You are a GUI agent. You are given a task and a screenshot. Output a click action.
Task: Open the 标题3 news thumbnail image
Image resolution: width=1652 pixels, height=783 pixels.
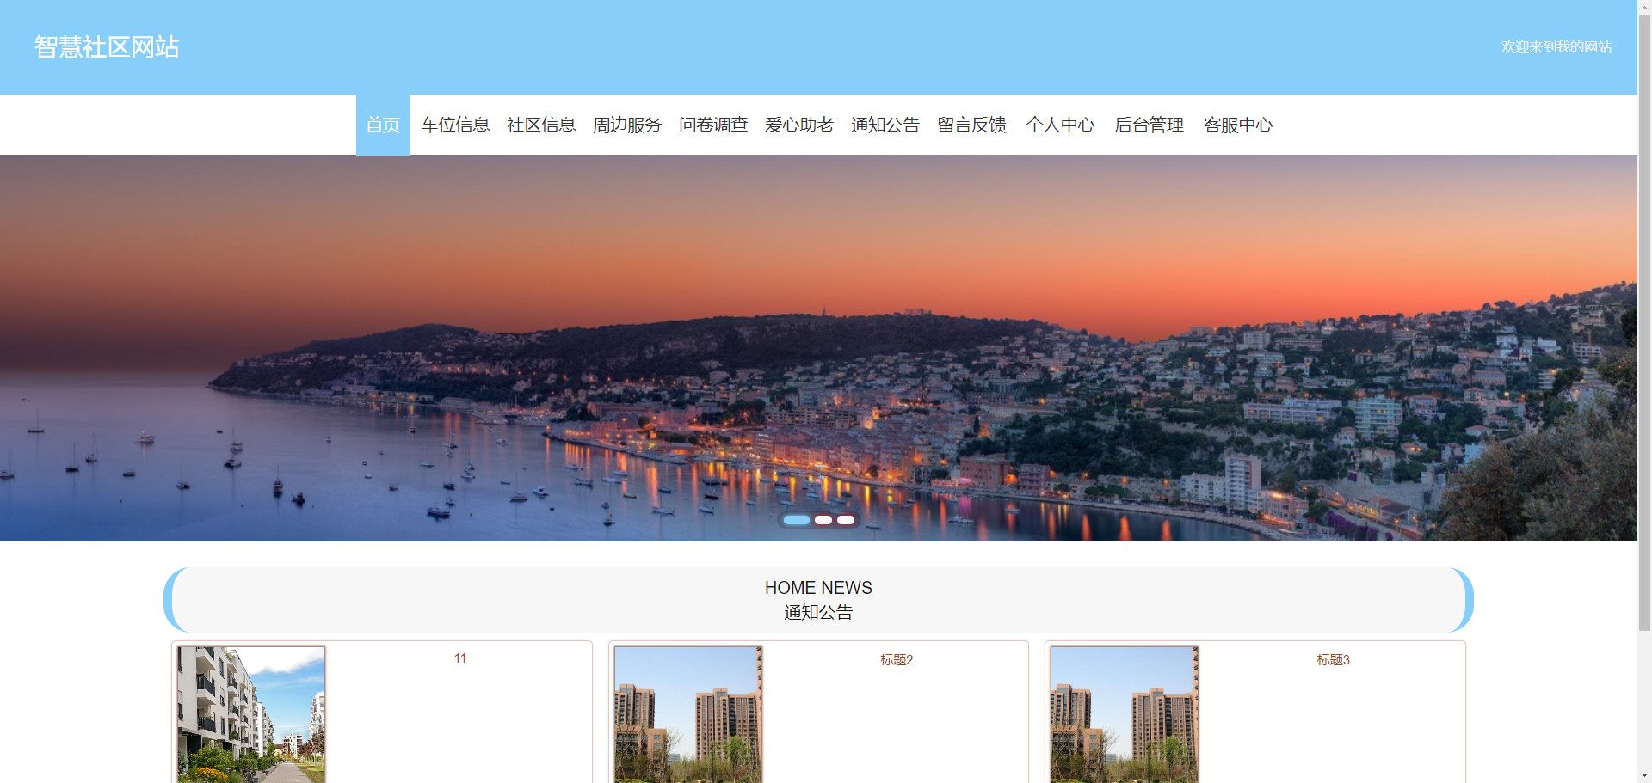coord(1125,714)
